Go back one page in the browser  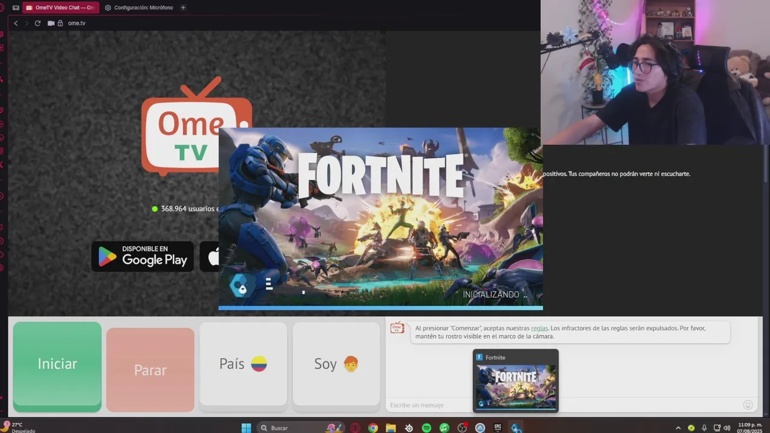point(16,23)
